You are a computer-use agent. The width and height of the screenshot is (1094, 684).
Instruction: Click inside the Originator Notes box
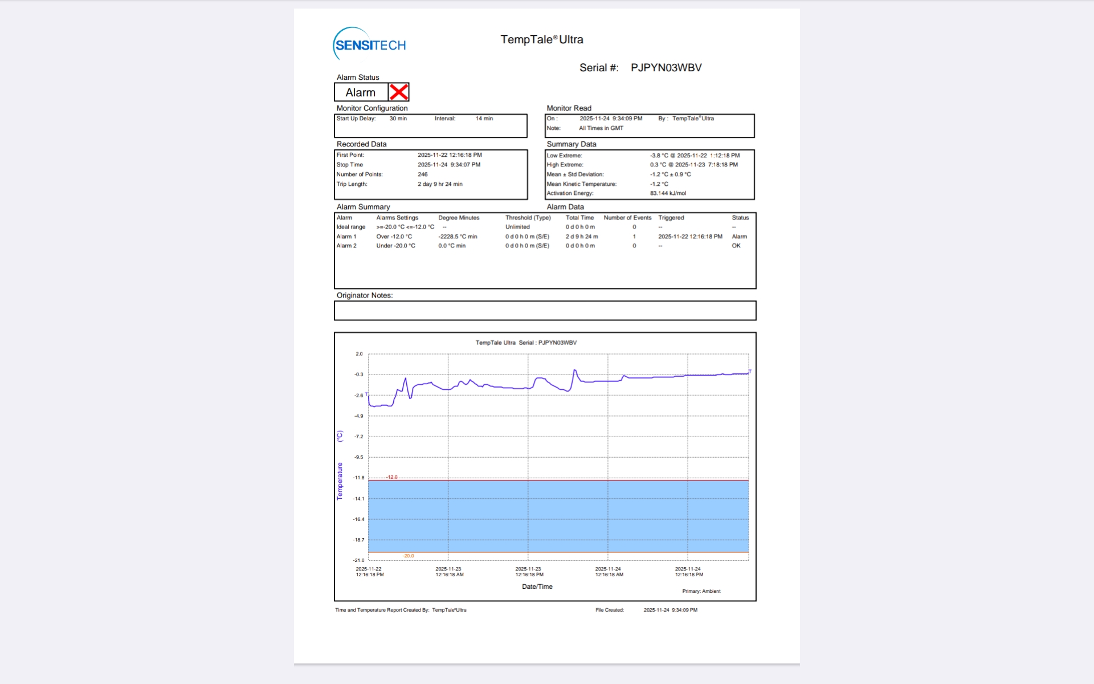pos(545,311)
